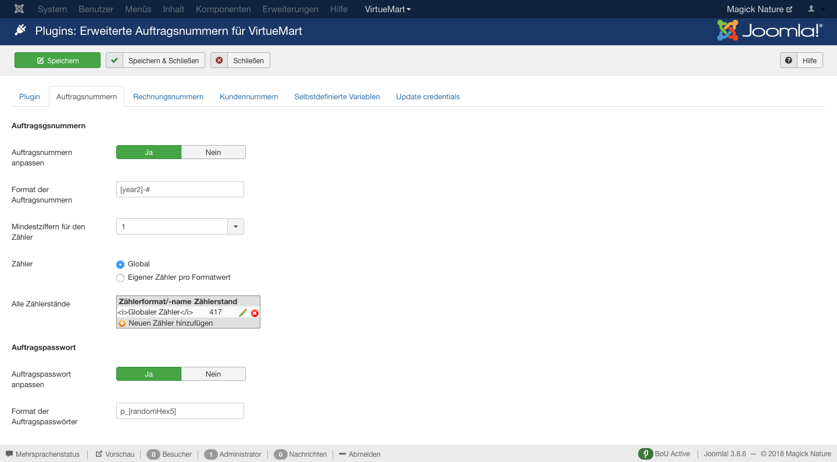Open the Erweiterungen menu
The height and width of the screenshot is (462, 837).
[290, 9]
